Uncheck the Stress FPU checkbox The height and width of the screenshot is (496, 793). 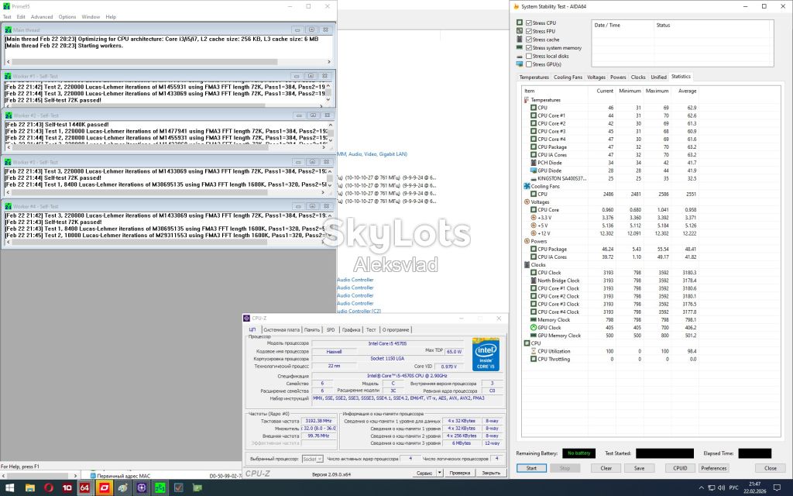pyautogui.click(x=528, y=31)
